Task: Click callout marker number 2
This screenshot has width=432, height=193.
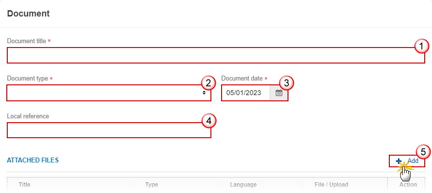Action: (x=208, y=83)
